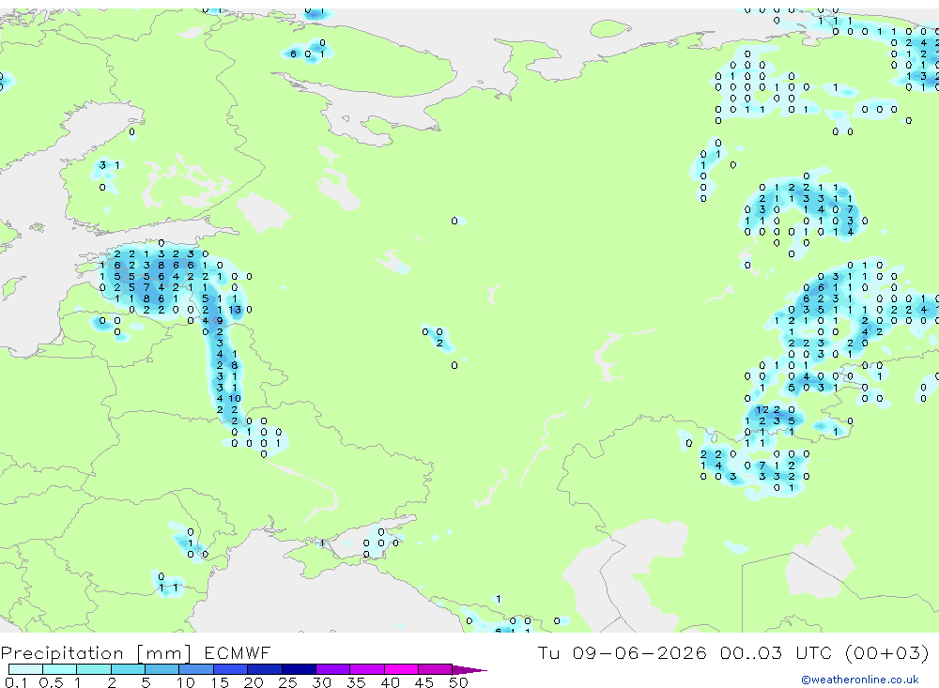The height and width of the screenshot is (688, 939).
Task: Click the '0.1' legend scale label
Action: click(x=16, y=682)
